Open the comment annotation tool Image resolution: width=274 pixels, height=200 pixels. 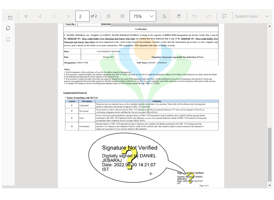[x=225, y=16]
